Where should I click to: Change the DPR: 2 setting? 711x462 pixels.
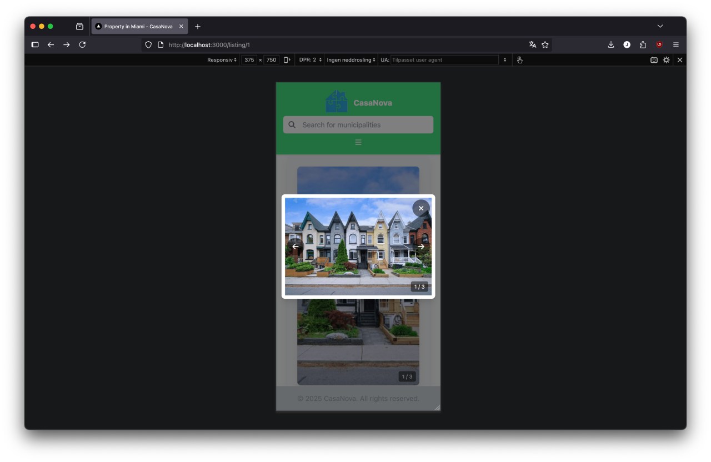tap(309, 59)
